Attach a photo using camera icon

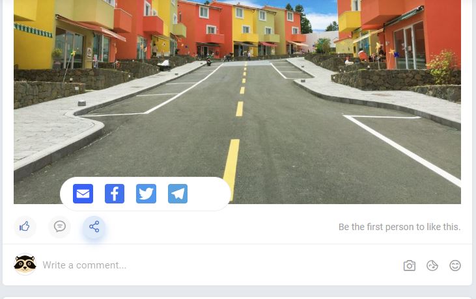point(409,266)
